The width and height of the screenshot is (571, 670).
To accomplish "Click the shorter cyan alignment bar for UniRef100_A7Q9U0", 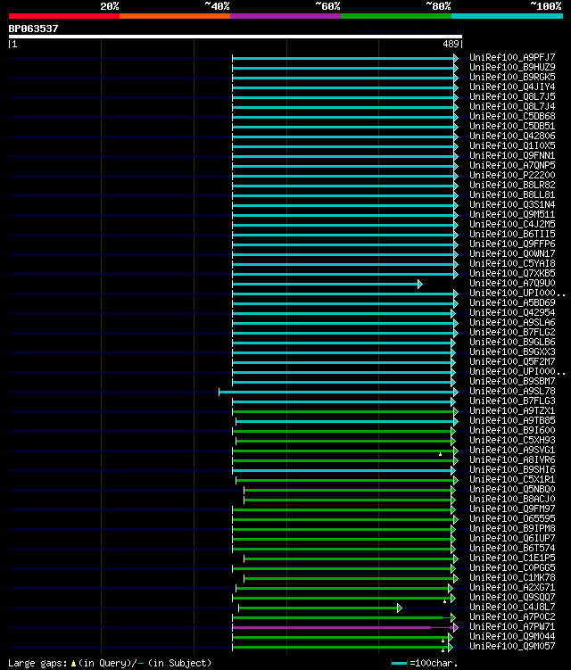I will pos(327,285).
